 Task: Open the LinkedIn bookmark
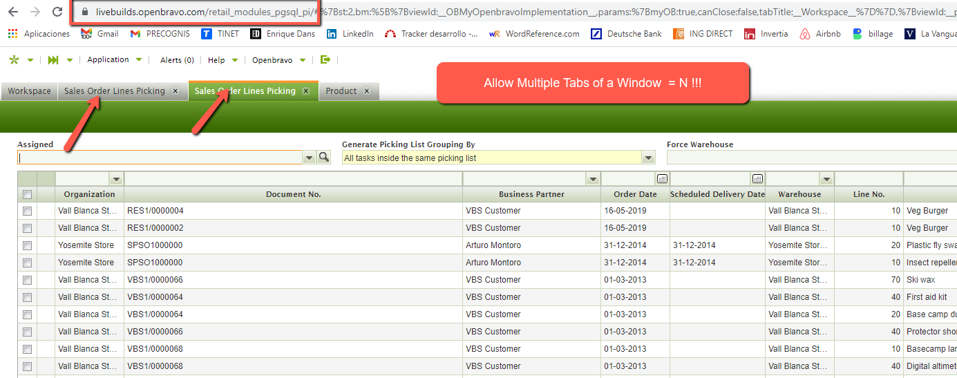coord(350,33)
